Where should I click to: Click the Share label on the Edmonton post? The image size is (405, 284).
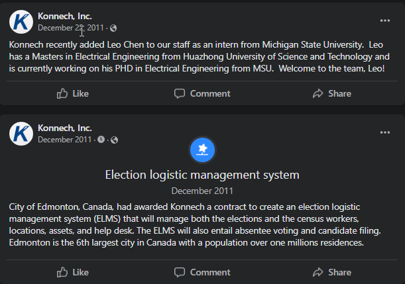[x=339, y=272]
